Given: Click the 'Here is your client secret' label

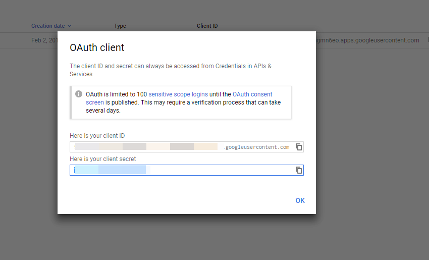Looking at the screenshot, I should point(103,159).
